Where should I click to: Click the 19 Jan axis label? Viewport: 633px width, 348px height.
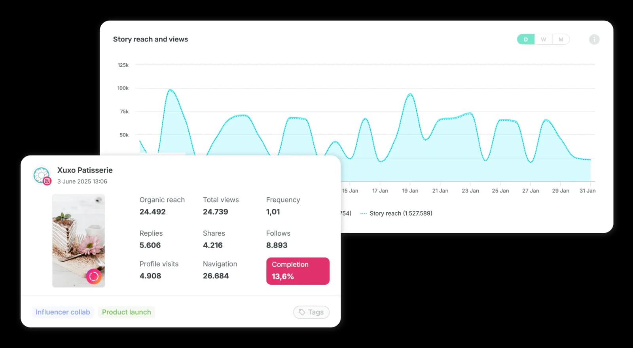[410, 191]
